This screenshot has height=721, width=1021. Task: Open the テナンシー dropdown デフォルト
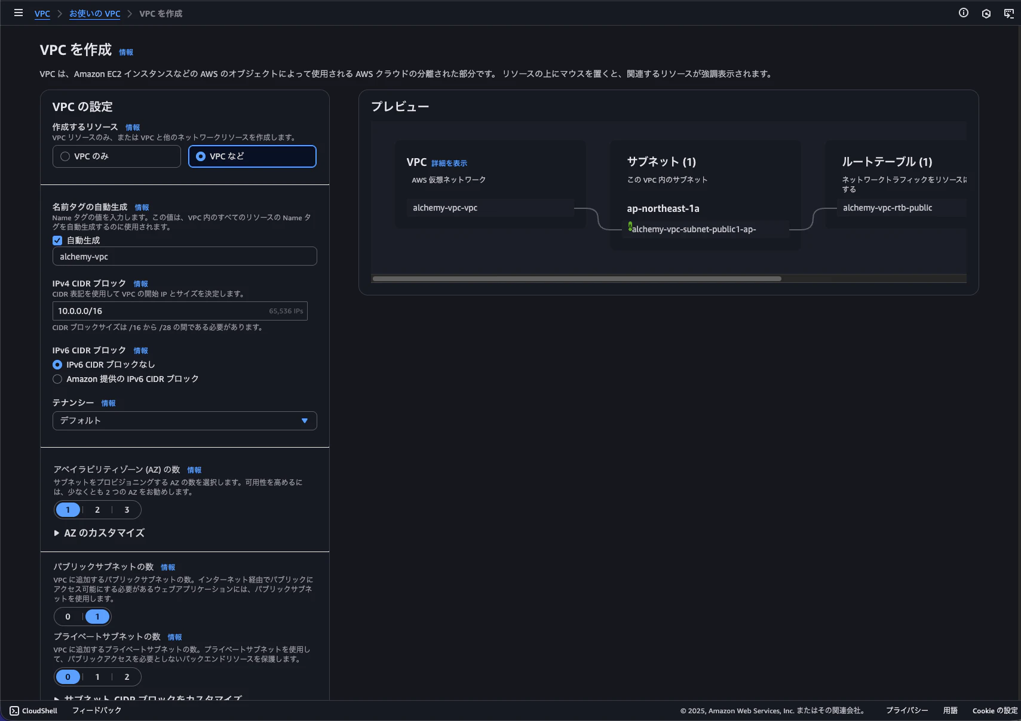pos(185,421)
